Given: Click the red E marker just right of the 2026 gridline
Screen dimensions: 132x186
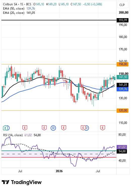Looking at the screenshot, I should coord(64,128).
